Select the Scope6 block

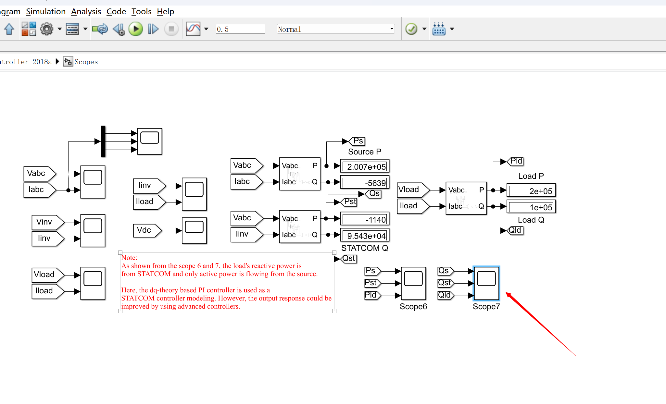[413, 283]
